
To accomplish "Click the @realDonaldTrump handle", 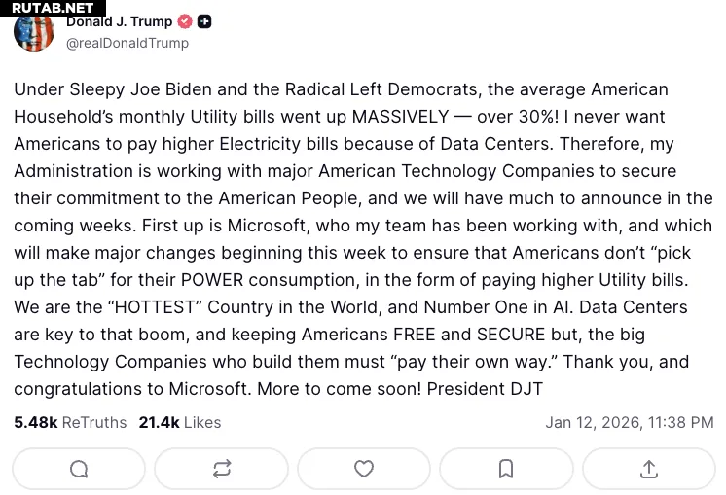I will (x=127, y=43).
